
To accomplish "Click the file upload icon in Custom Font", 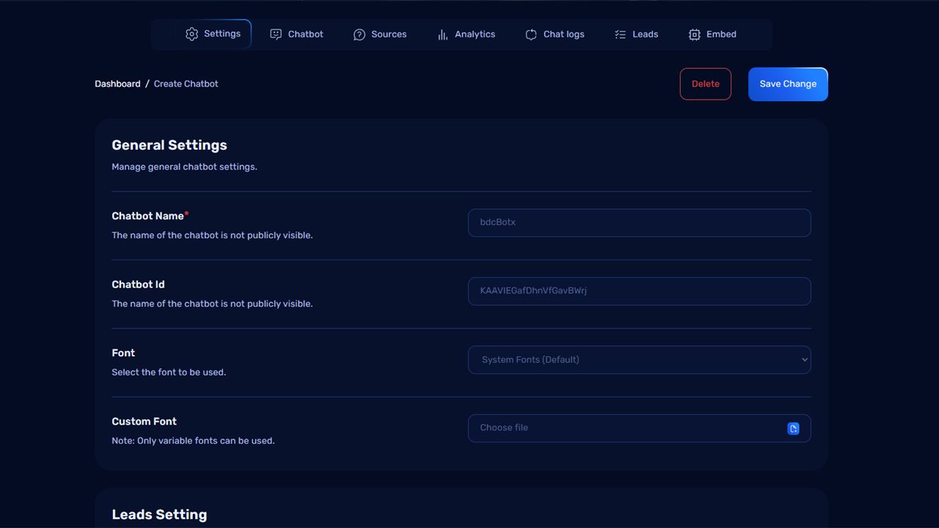I will click(x=793, y=428).
